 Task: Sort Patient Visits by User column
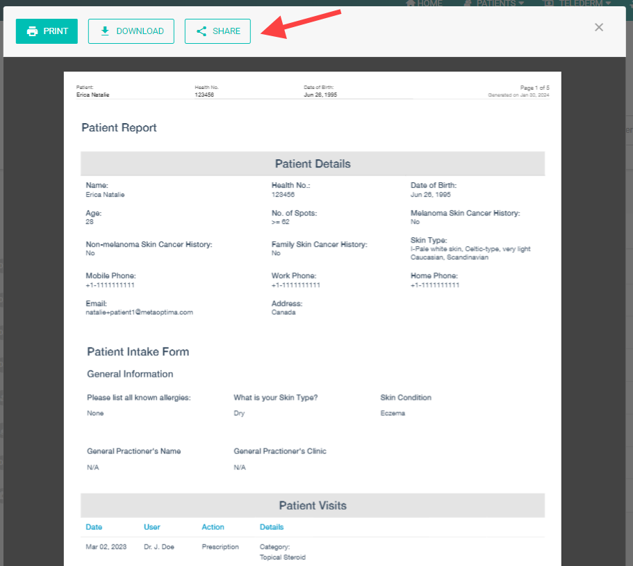coord(151,527)
